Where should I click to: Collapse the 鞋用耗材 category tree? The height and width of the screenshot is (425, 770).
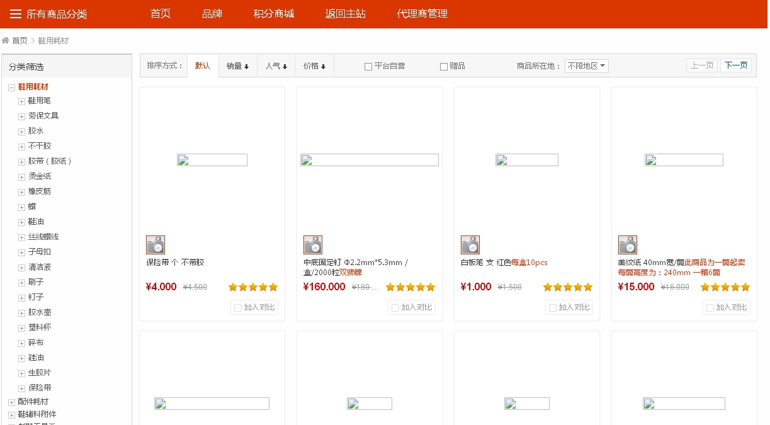click(11, 88)
